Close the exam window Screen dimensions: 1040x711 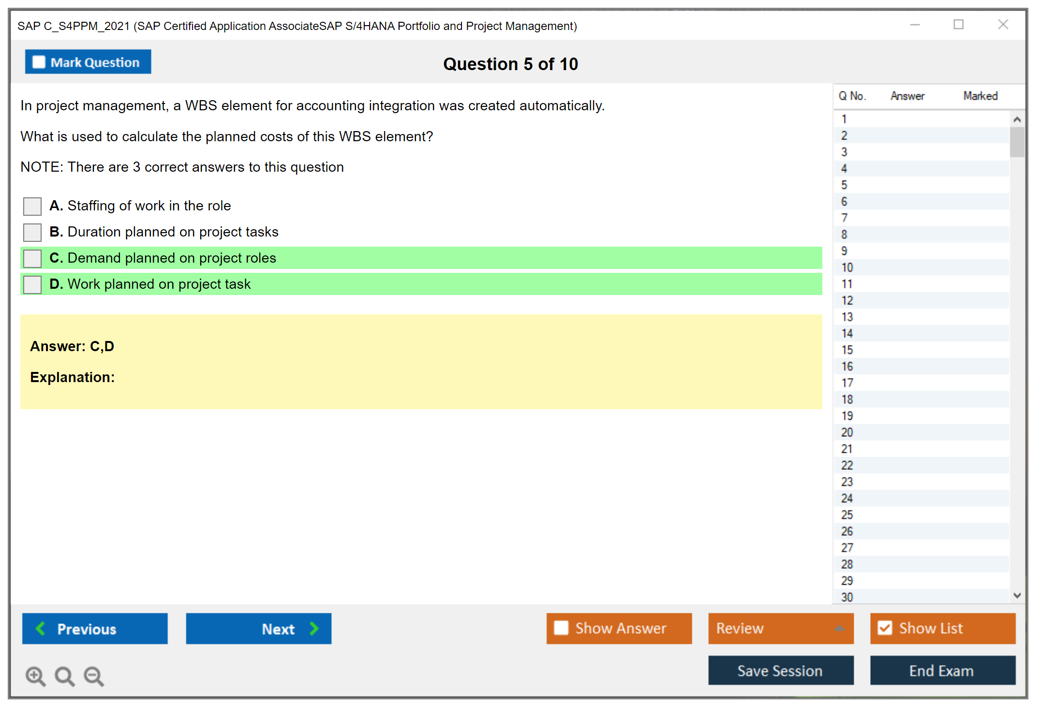pos(1003,25)
